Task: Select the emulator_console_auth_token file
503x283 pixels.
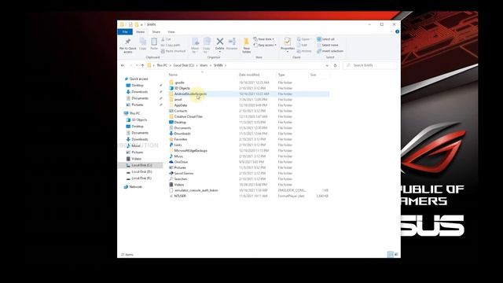Action: coord(196,190)
